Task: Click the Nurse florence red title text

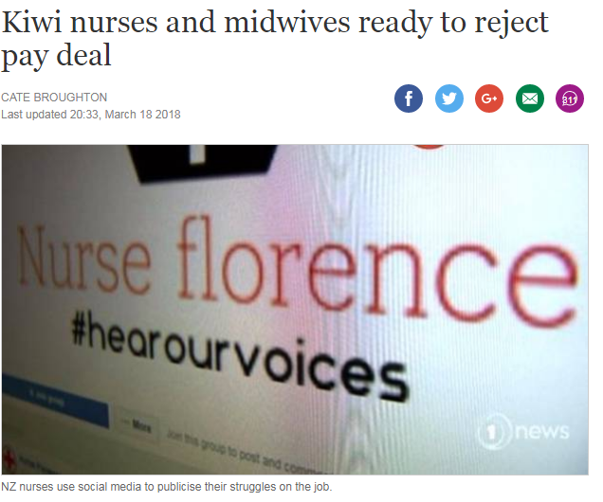Action: [298, 266]
